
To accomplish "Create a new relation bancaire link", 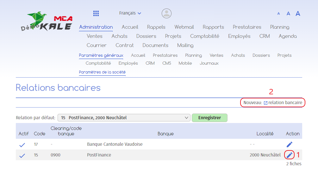I will [283, 103].
